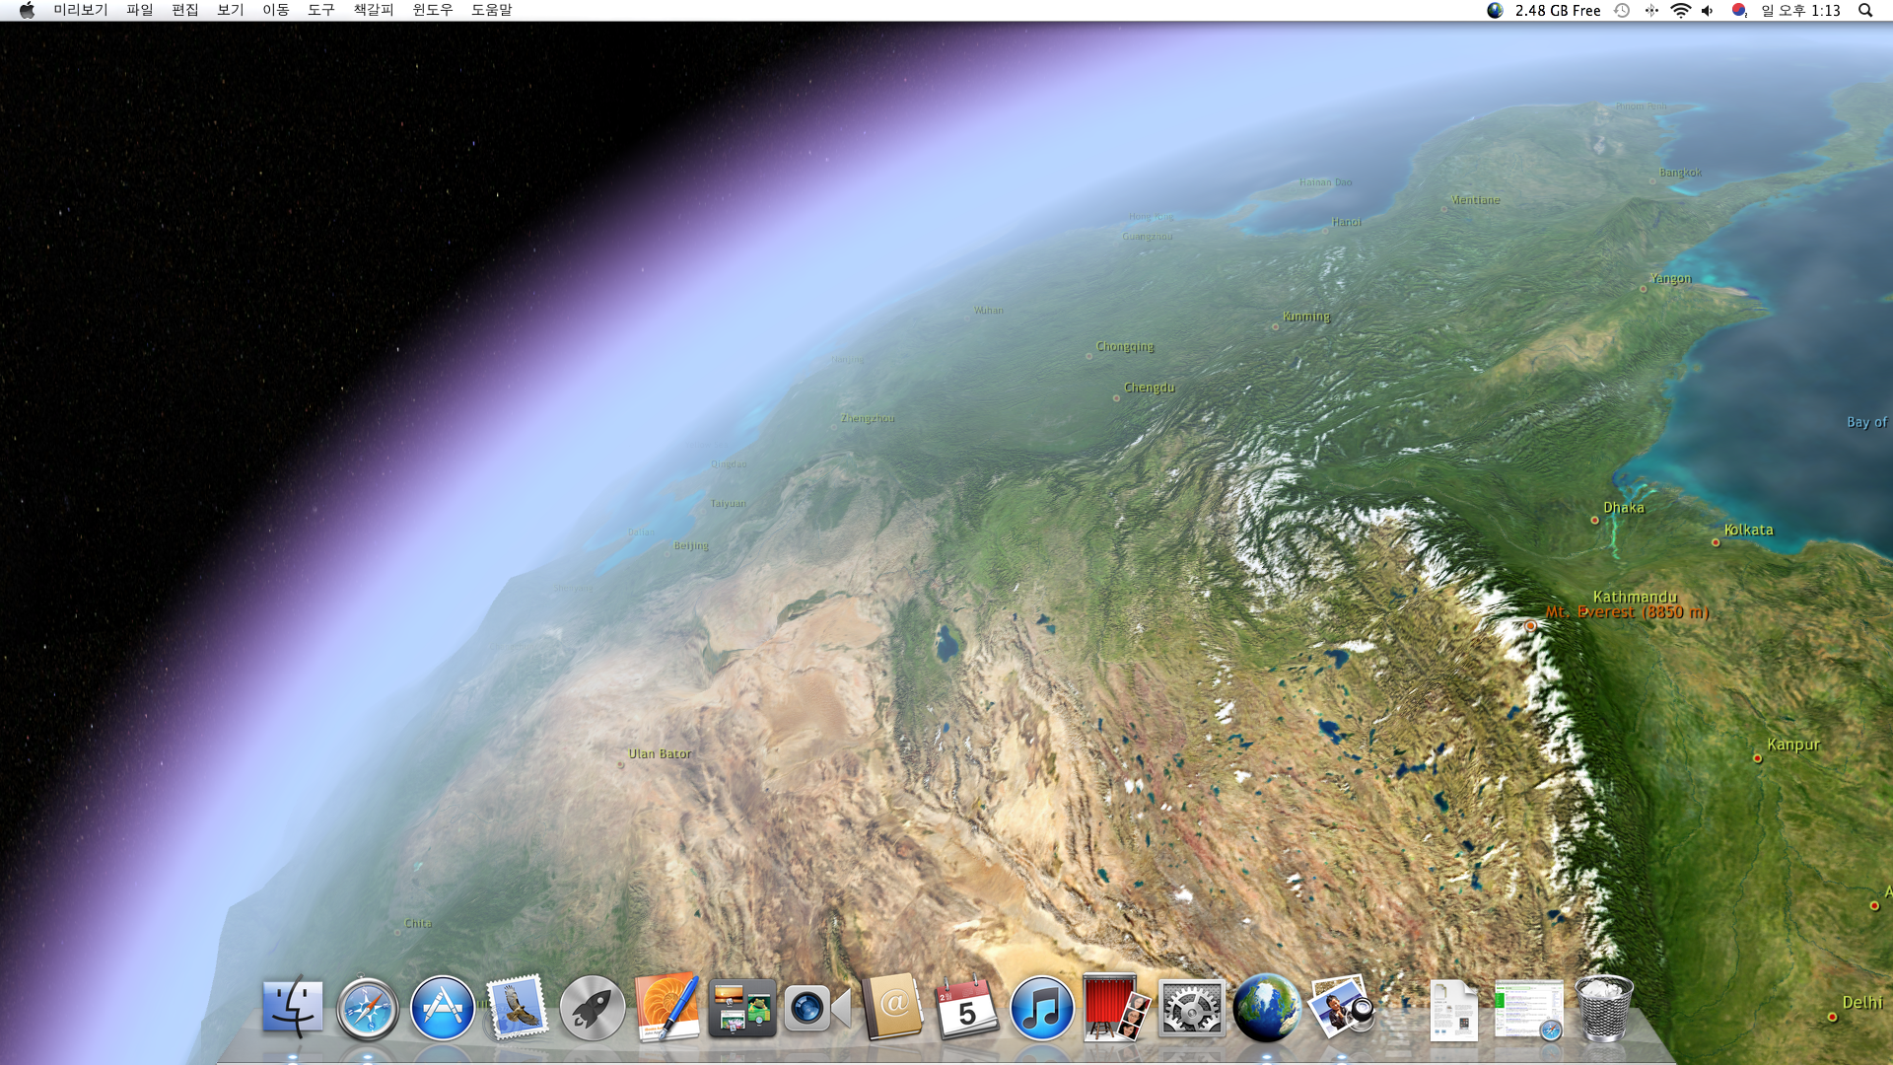Open Photo Booth in the Dock

pos(1116,1008)
